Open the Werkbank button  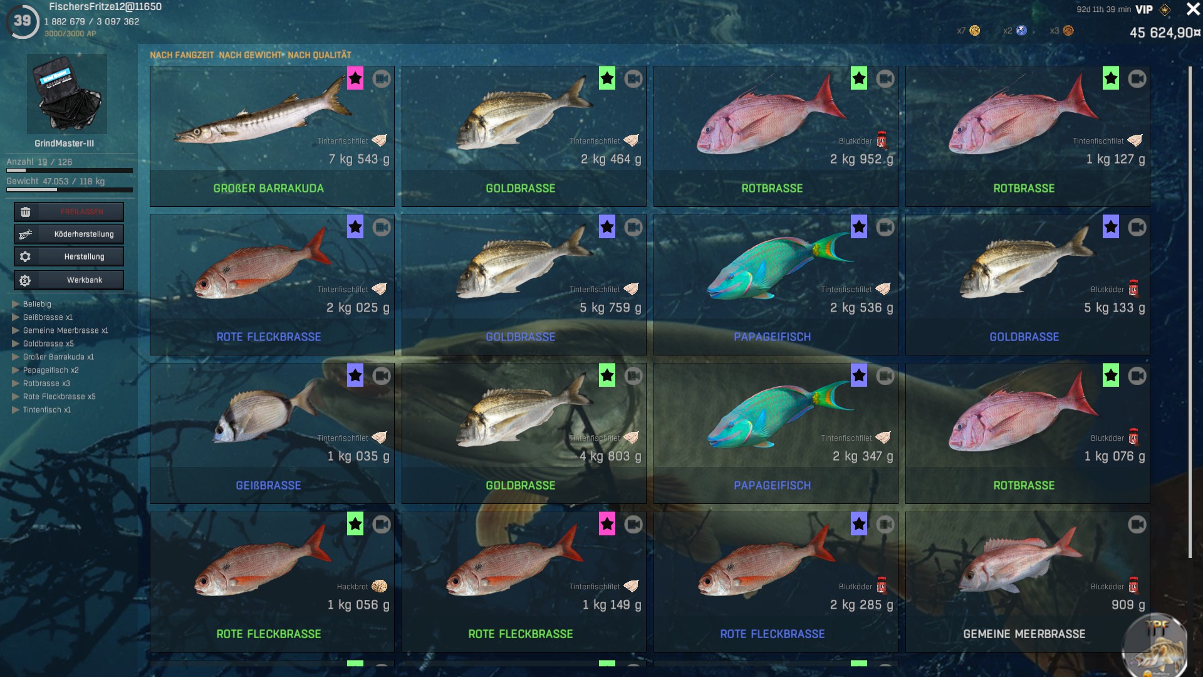pyautogui.click(x=69, y=280)
